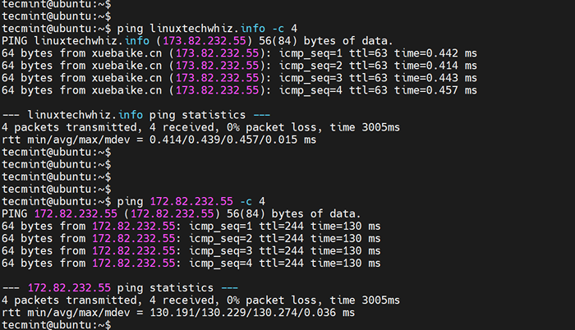
Task: Click the xuebaike.cn reply with time=0.457 ms
Action: pyautogui.click(x=238, y=89)
